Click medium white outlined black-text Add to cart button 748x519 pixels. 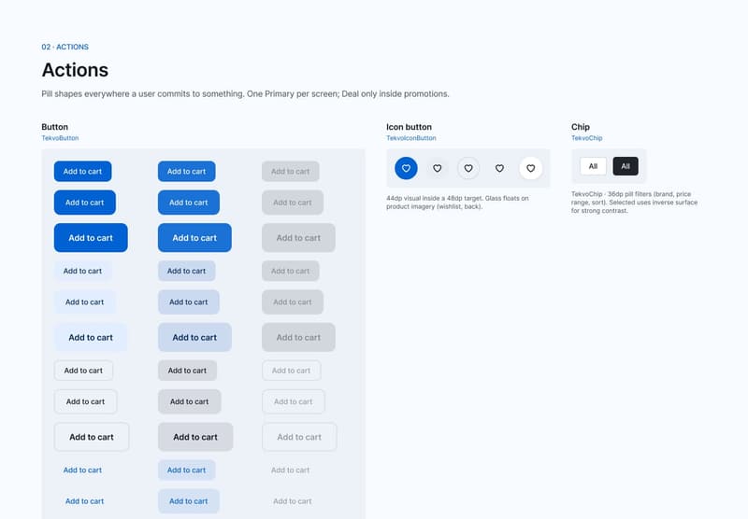(x=85, y=401)
